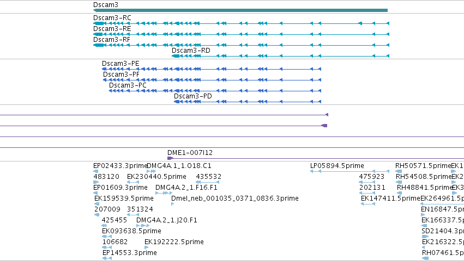Click the 106682 feature label

[x=115, y=242]
